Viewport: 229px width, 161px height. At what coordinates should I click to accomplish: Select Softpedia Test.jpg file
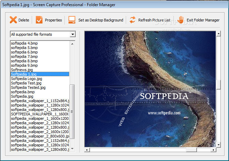point(40,83)
